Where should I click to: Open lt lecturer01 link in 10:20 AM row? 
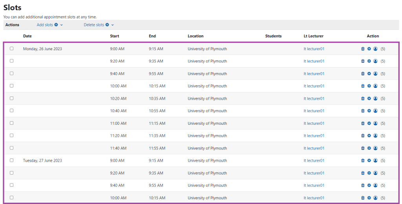point(314,98)
